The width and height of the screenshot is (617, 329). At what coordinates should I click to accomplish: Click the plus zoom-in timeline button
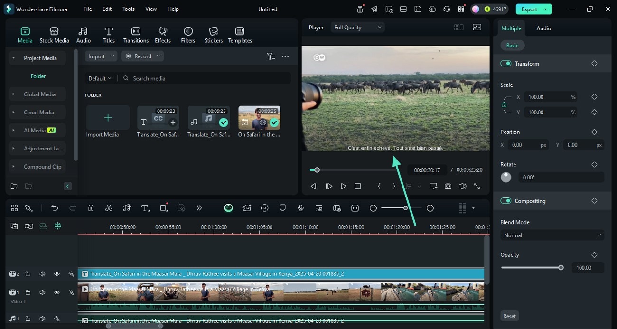430,208
